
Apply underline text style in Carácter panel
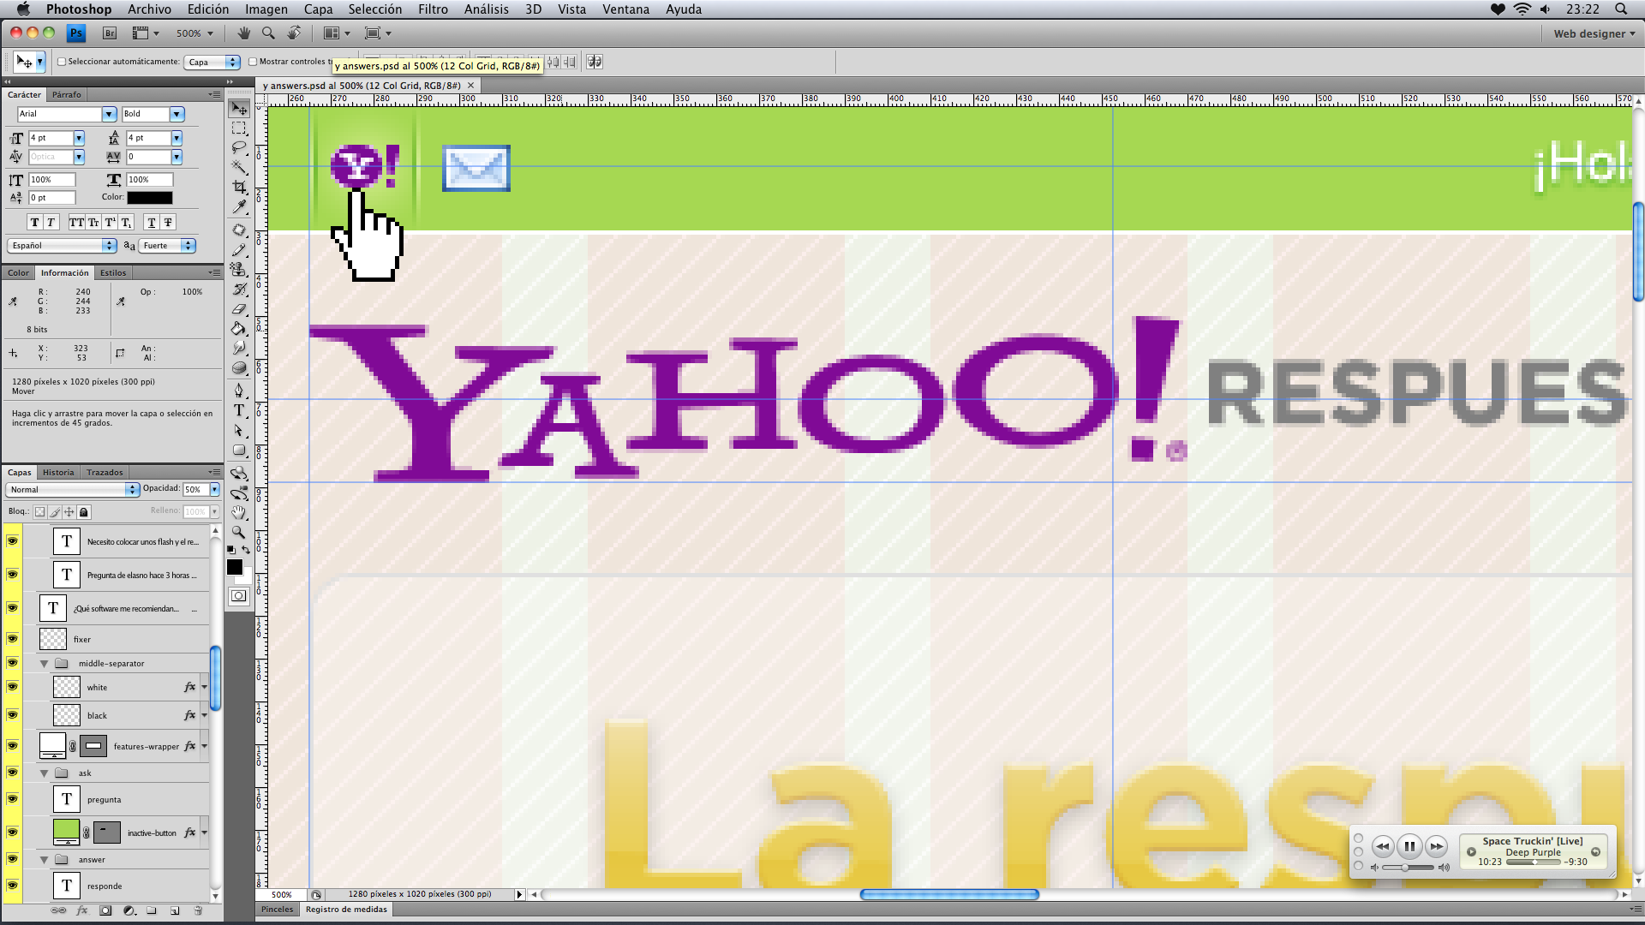(x=152, y=223)
